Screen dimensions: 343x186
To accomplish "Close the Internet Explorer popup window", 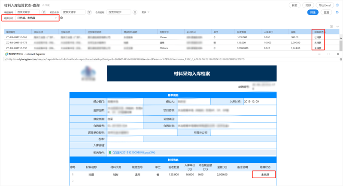I will coord(338,54).
